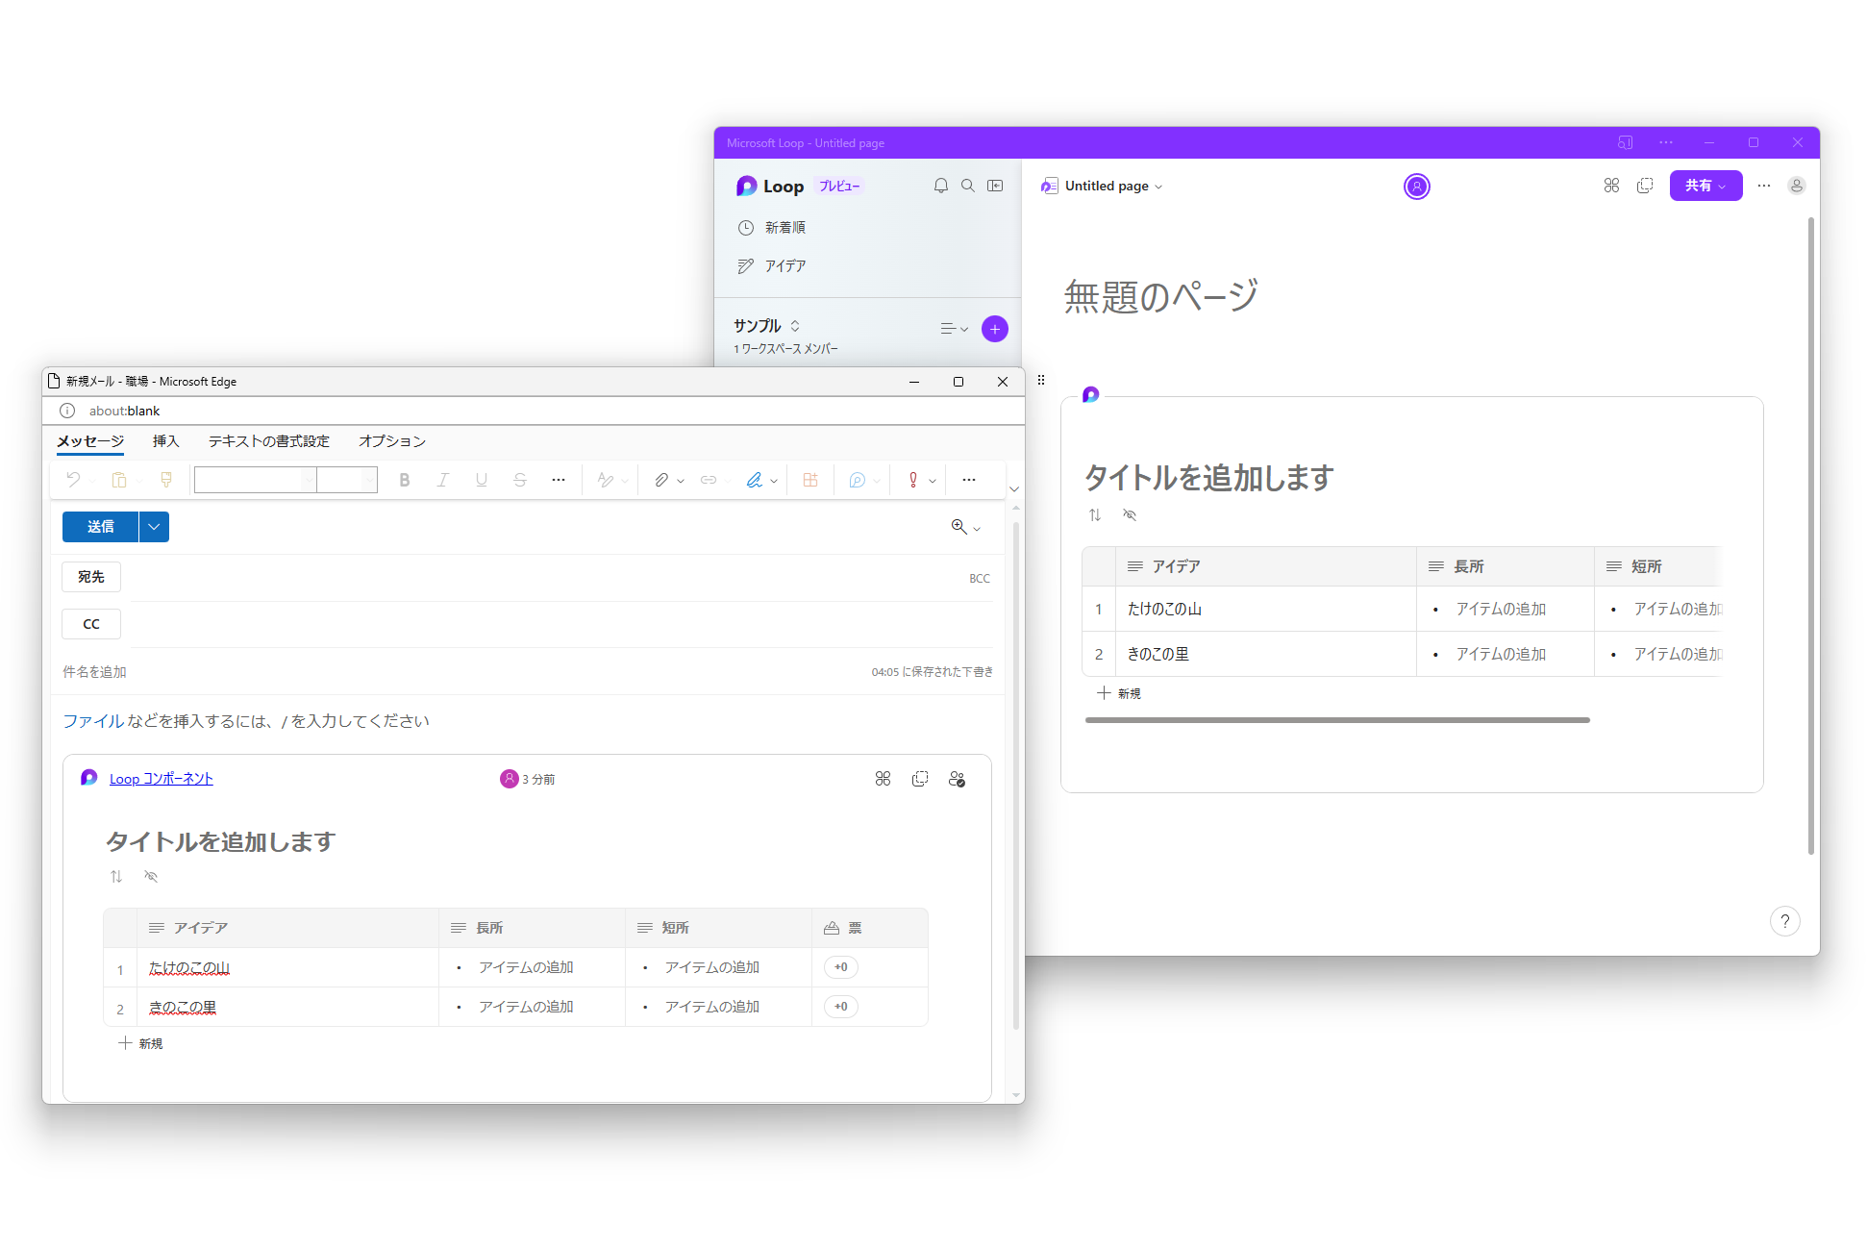Image resolution: width=1867 pixels, height=1249 pixels.
Task: Toggle bold formatting in the email toolbar
Action: pos(404,479)
